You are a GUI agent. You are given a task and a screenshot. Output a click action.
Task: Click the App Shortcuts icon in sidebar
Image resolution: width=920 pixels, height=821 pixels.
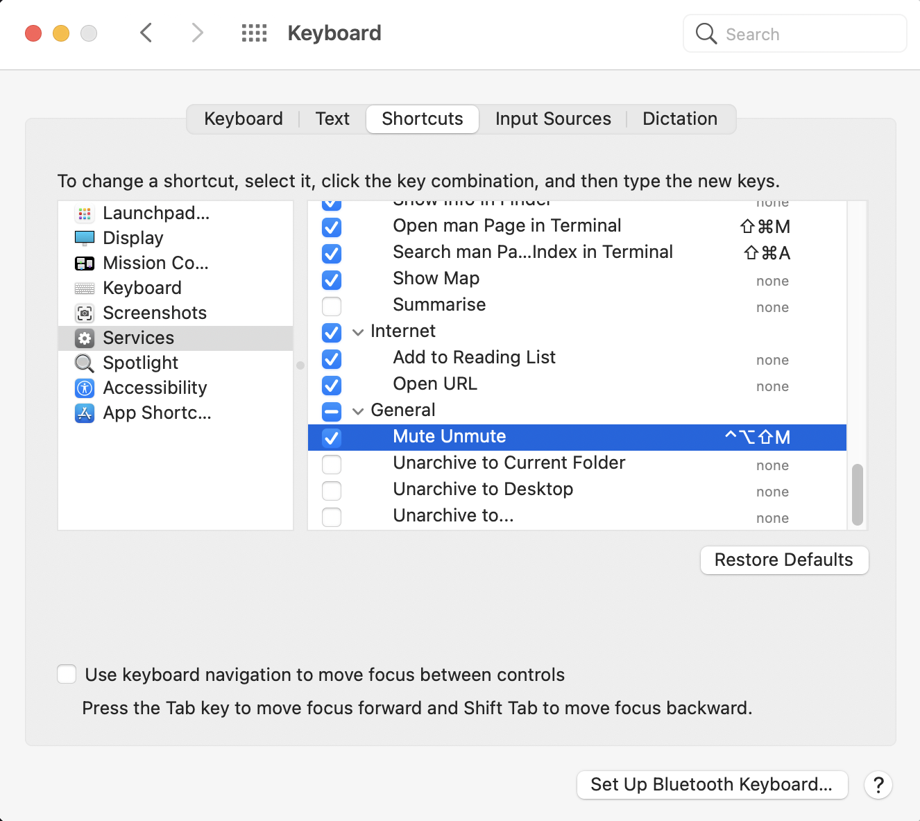(x=84, y=413)
